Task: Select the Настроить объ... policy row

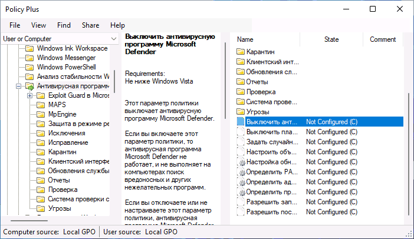Action: (320, 152)
